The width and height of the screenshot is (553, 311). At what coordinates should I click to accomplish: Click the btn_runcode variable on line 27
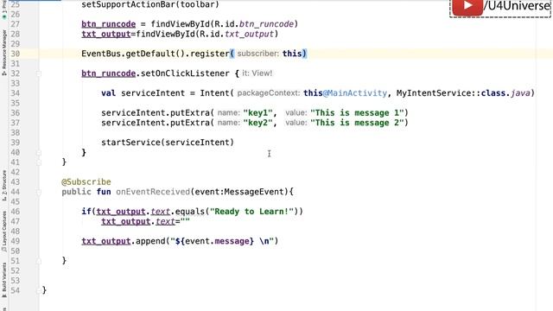tap(108, 24)
